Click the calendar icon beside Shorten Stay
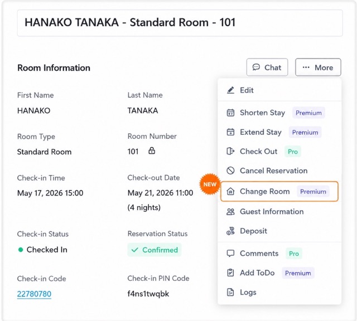 pos(230,113)
